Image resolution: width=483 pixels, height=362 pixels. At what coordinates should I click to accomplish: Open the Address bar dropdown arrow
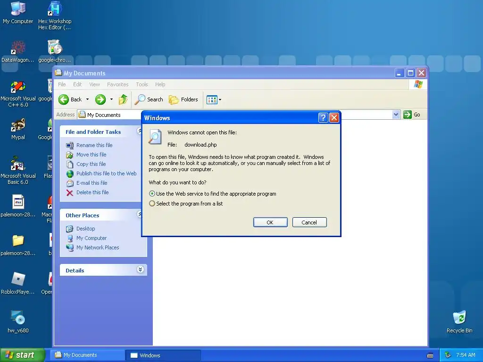pyautogui.click(x=396, y=115)
